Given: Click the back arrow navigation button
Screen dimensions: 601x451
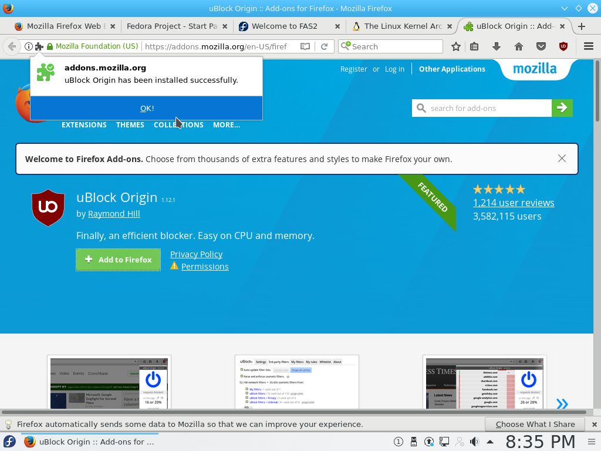Looking at the screenshot, I should 12,46.
